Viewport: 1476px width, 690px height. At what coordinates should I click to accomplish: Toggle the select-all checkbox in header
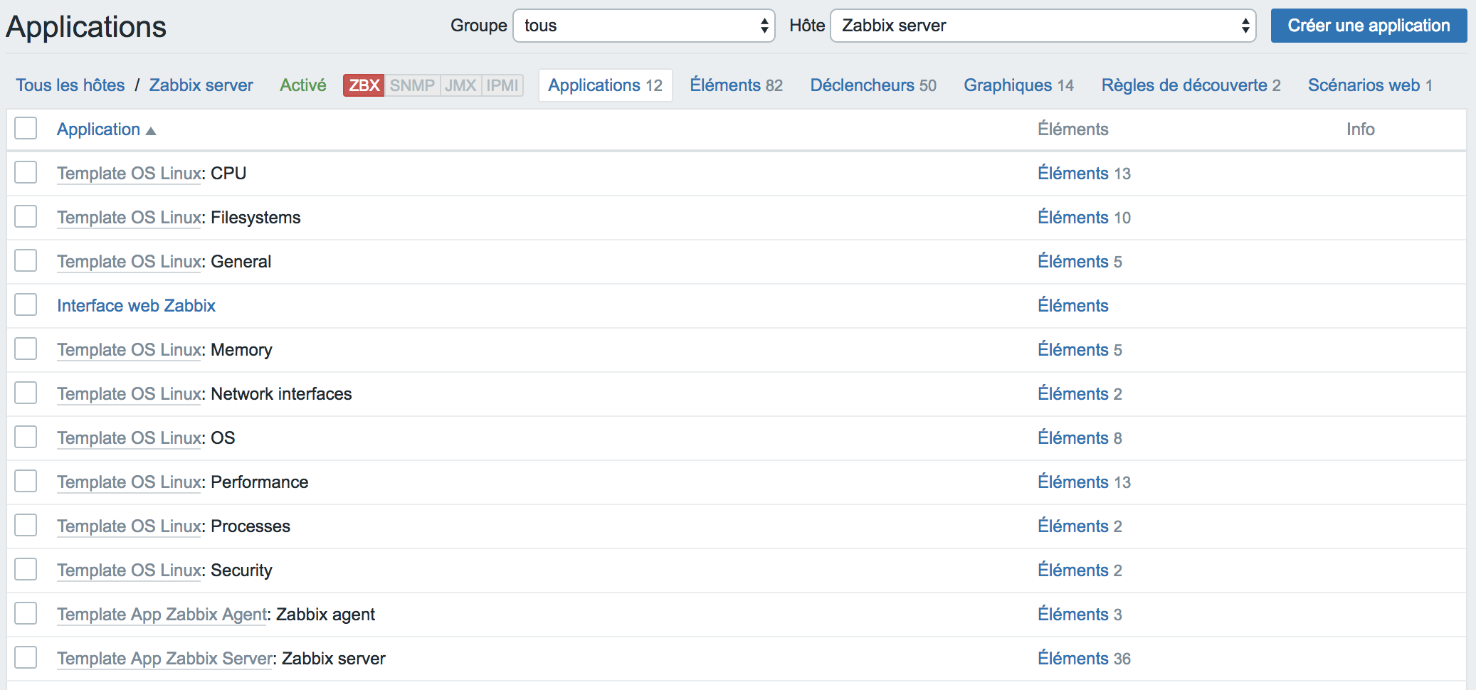26,129
